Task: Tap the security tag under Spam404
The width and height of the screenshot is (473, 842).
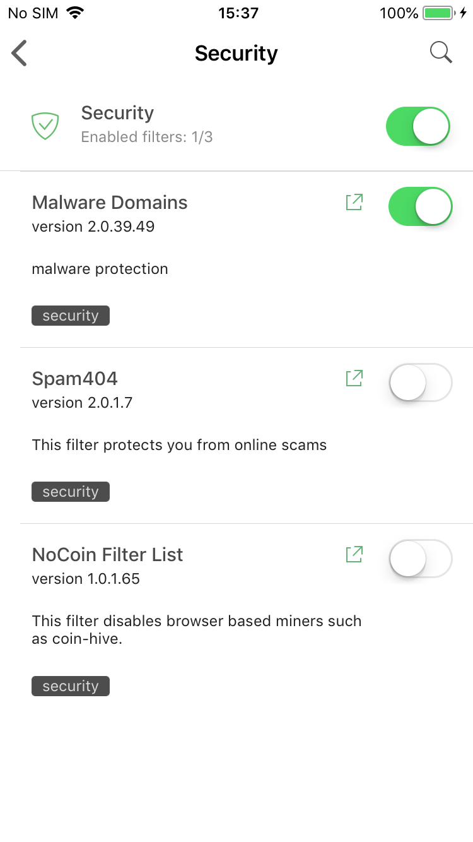Action: (71, 492)
